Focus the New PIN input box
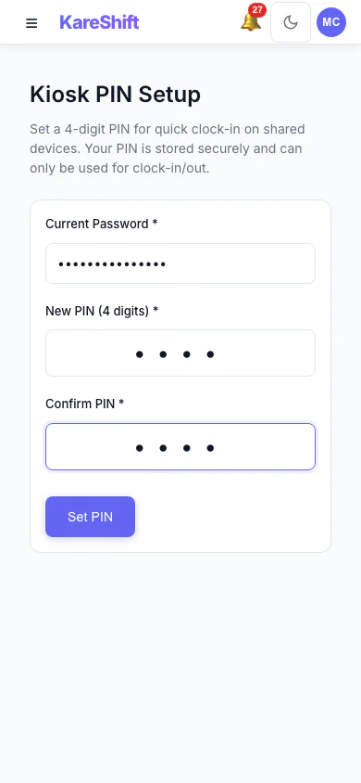361x783 pixels. coord(180,353)
